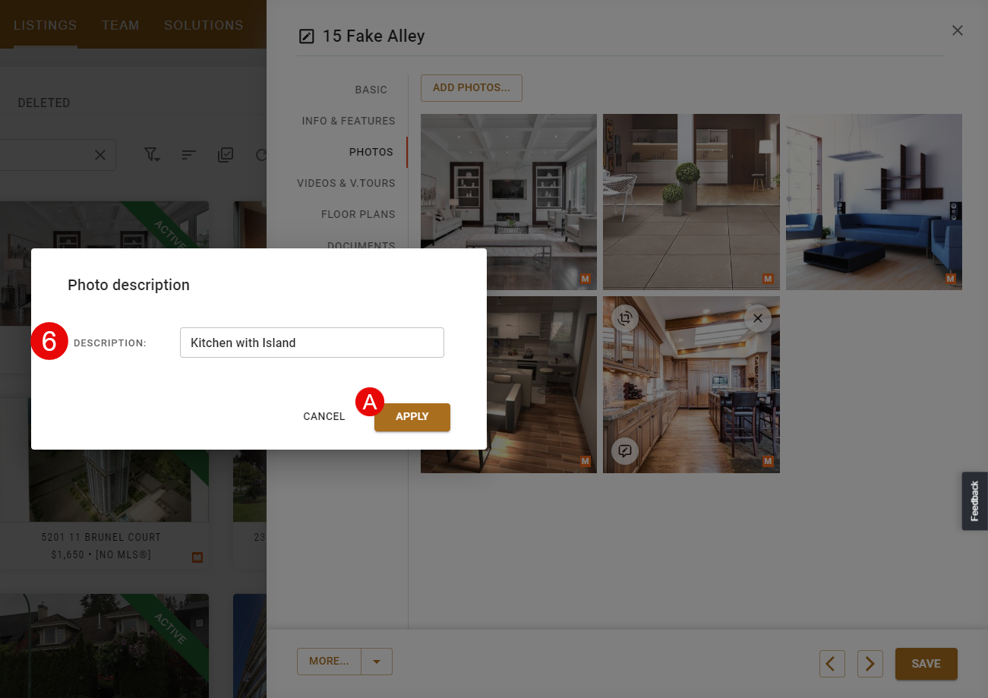Remove the kitchen photo with X icon
The image size is (988, 698).
coord(757,318)
